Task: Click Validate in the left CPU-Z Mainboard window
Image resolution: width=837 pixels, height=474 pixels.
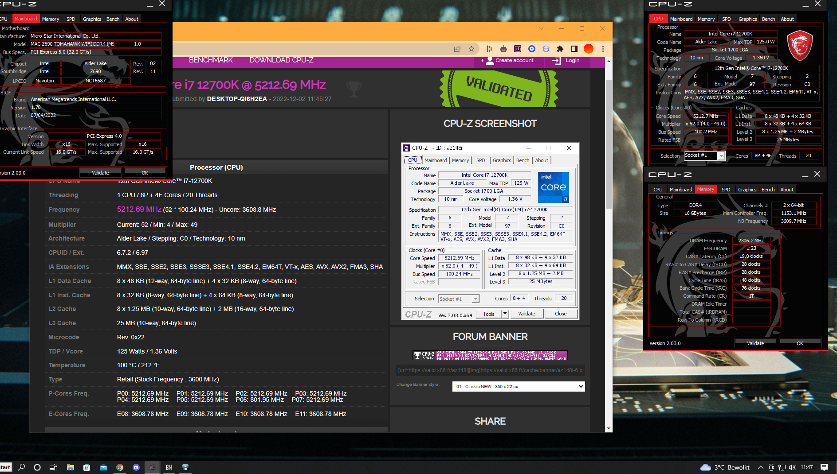Action: click(x=100, y=173)
